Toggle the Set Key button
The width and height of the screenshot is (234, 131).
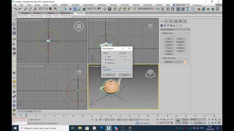coord(185,123)
